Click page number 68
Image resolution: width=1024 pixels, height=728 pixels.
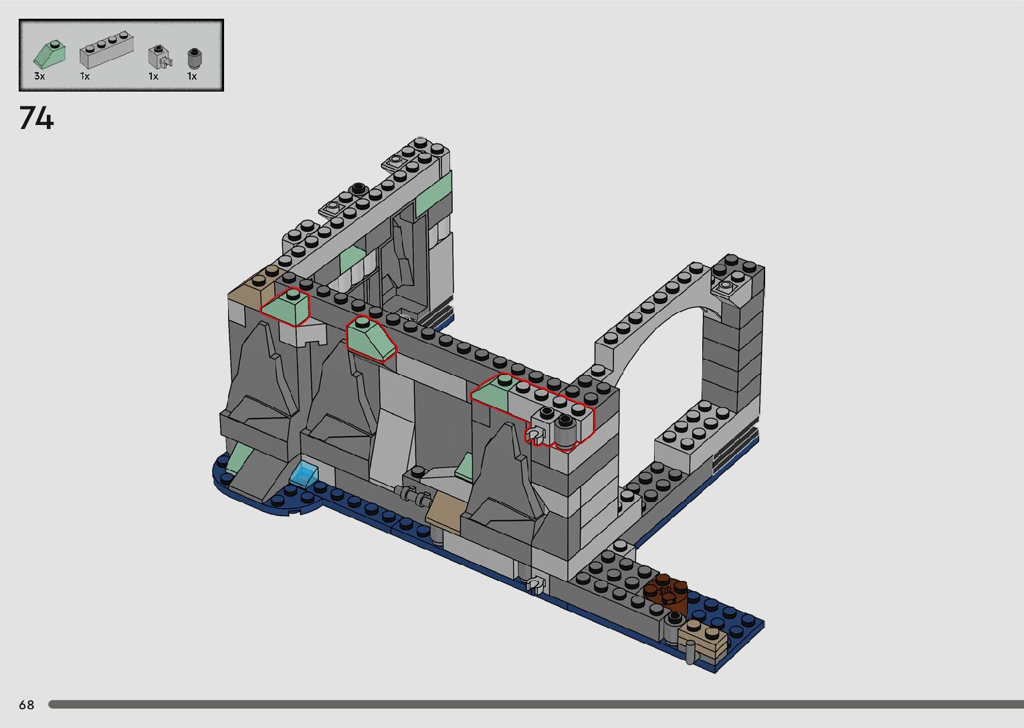(x=26, y=705)
